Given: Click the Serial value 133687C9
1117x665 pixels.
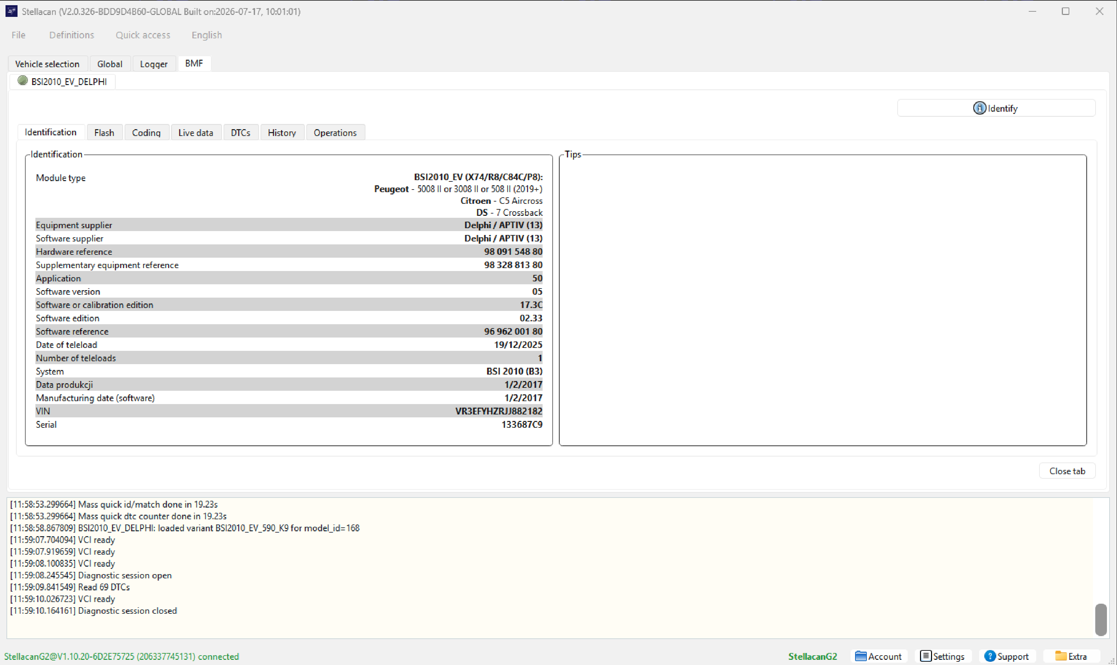Looking at the screenshot, I should [x=522, y=425].
